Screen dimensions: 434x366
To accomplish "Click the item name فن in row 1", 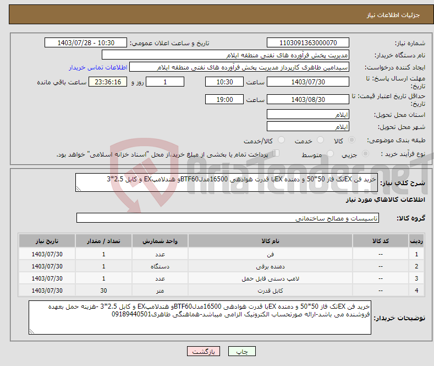I will click(x=270, y=254).
